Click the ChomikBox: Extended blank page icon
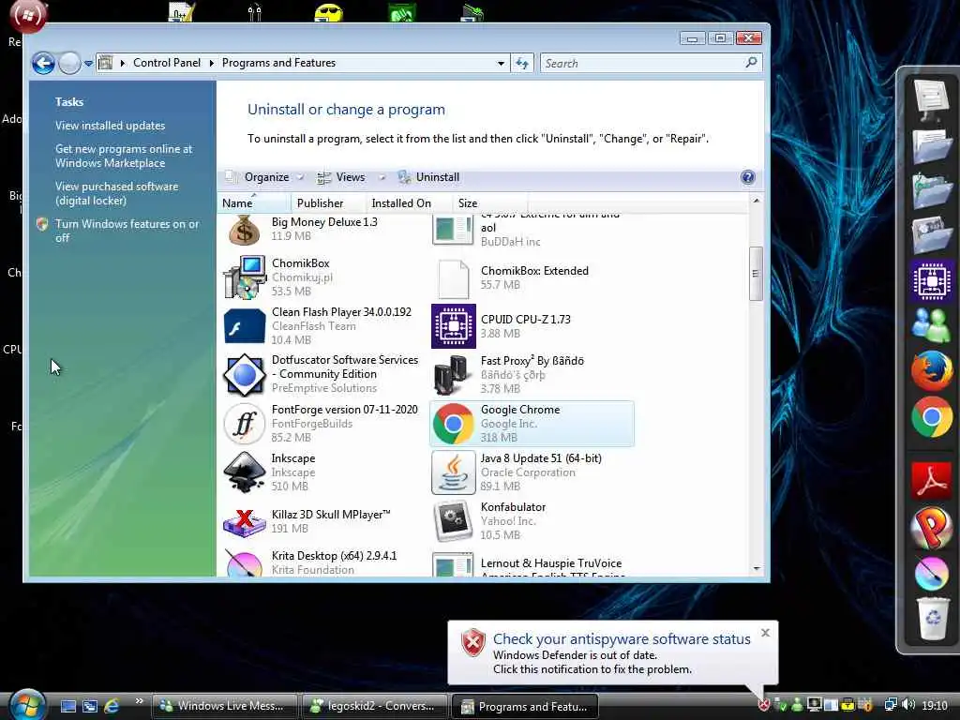This screenshot has height=720, width=960. tap(454, 278)
